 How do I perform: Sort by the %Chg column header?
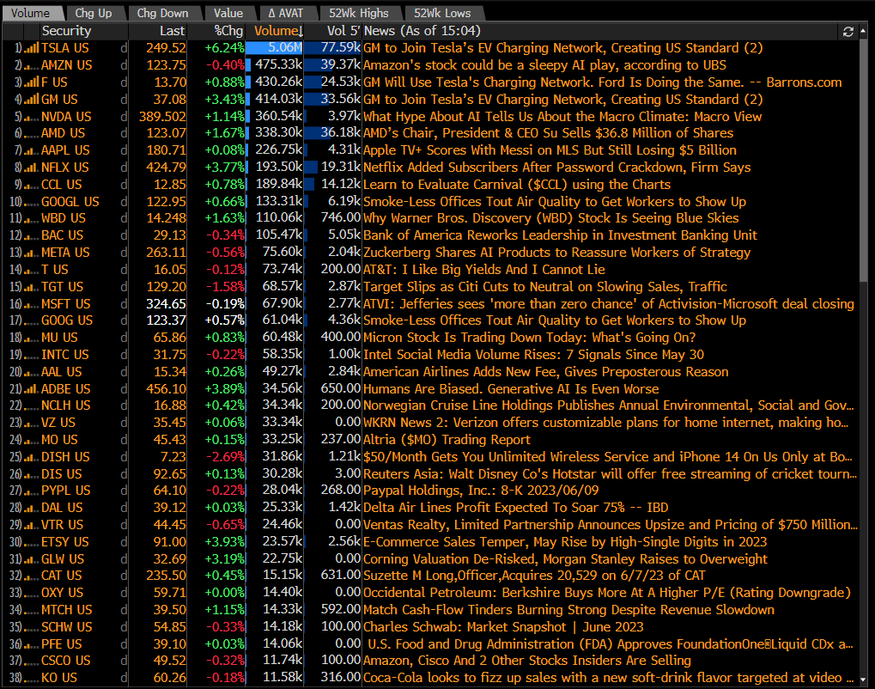point(228,31)
